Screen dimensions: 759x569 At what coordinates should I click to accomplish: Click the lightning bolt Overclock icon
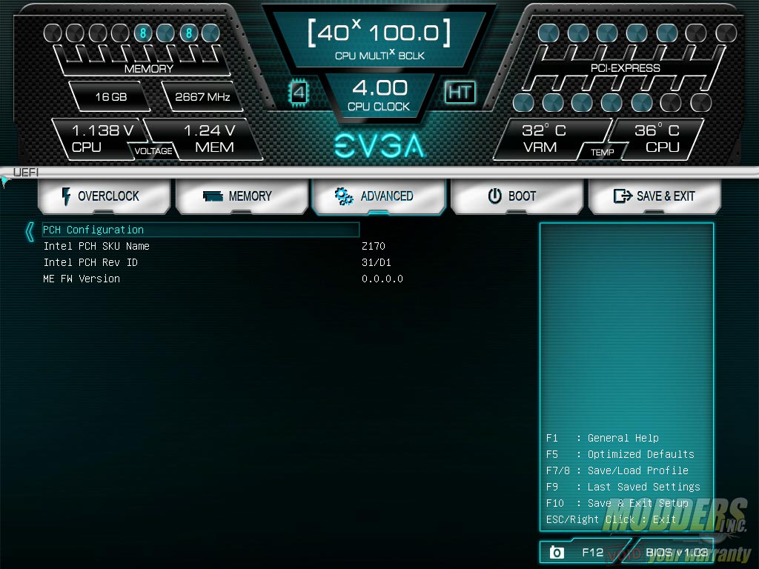click(66, 196)
